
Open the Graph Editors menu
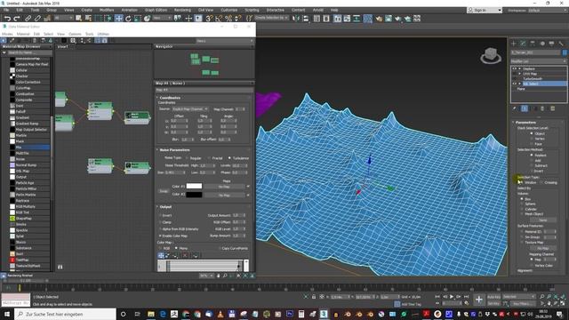pos(156,10)
